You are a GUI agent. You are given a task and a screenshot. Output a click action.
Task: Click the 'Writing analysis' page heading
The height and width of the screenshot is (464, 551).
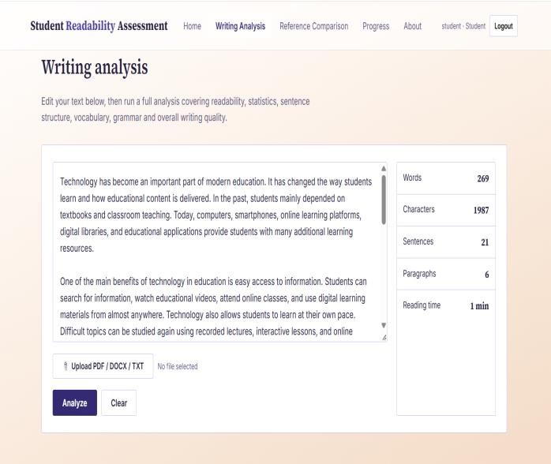95,67
